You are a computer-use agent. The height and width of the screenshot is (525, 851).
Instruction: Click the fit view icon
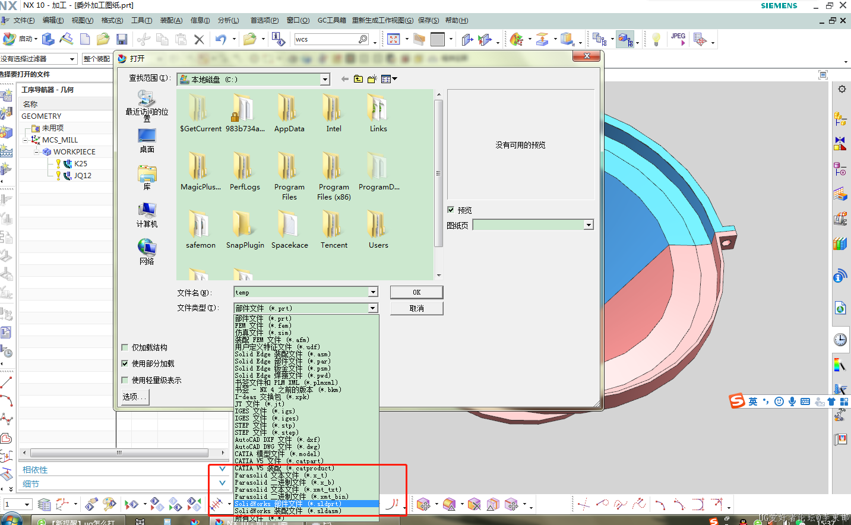click(394, 39)
